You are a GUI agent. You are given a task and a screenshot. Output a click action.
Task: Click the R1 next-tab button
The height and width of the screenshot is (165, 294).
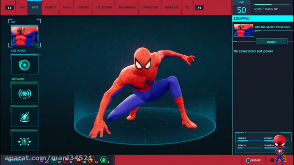point(199,8)
